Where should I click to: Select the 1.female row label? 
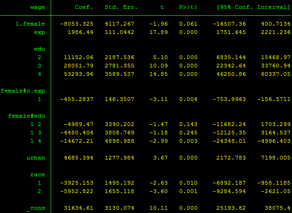pyautogui.click(x=30, y=24)
